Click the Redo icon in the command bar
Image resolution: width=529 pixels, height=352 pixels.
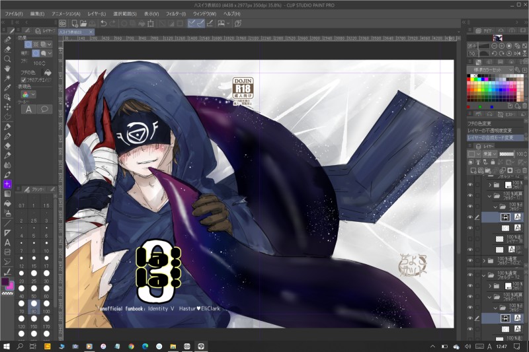tap(112, 23)
